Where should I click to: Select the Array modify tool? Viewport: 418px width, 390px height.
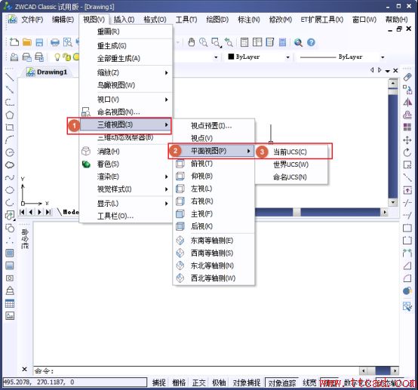(x=407, y=127)
